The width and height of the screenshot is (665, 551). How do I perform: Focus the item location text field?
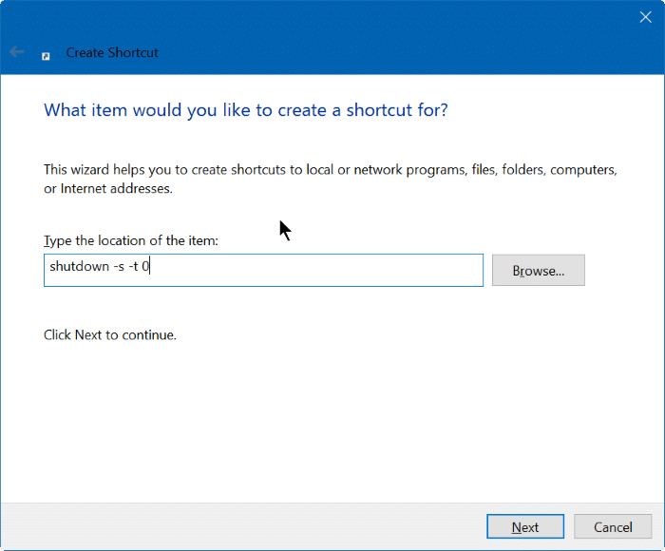point(263,270)
